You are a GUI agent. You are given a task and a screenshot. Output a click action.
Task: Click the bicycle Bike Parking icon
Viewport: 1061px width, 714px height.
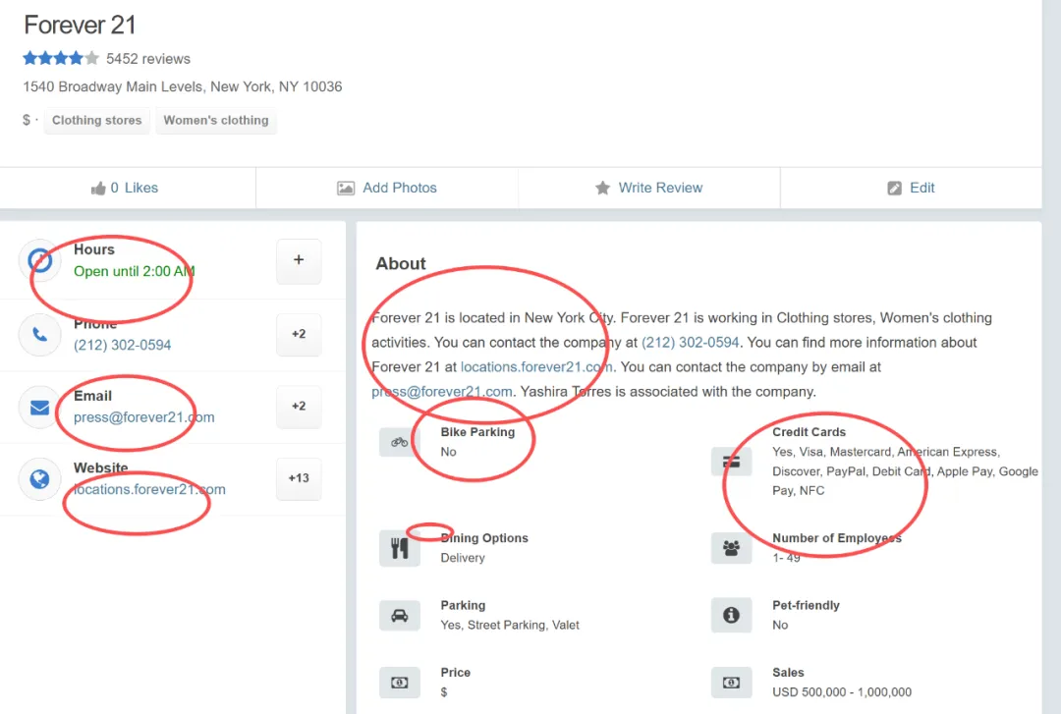(x=399, y=442)
